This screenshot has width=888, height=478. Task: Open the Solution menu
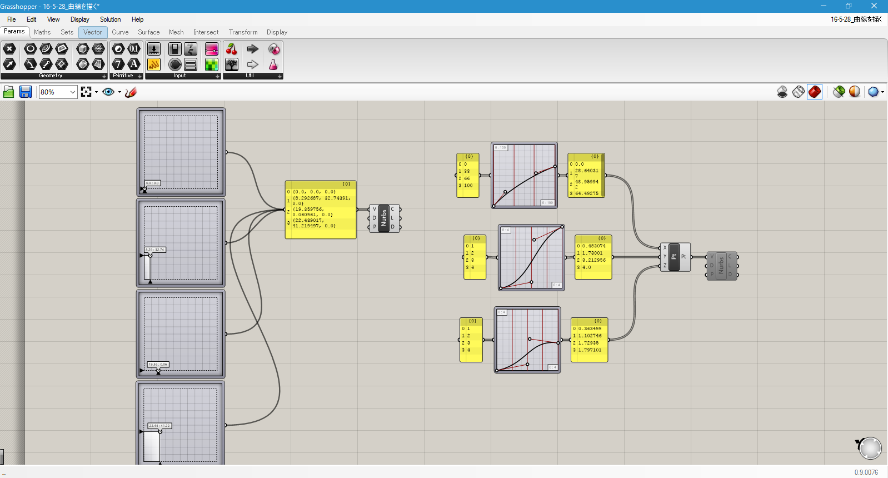tap(110, 19)
